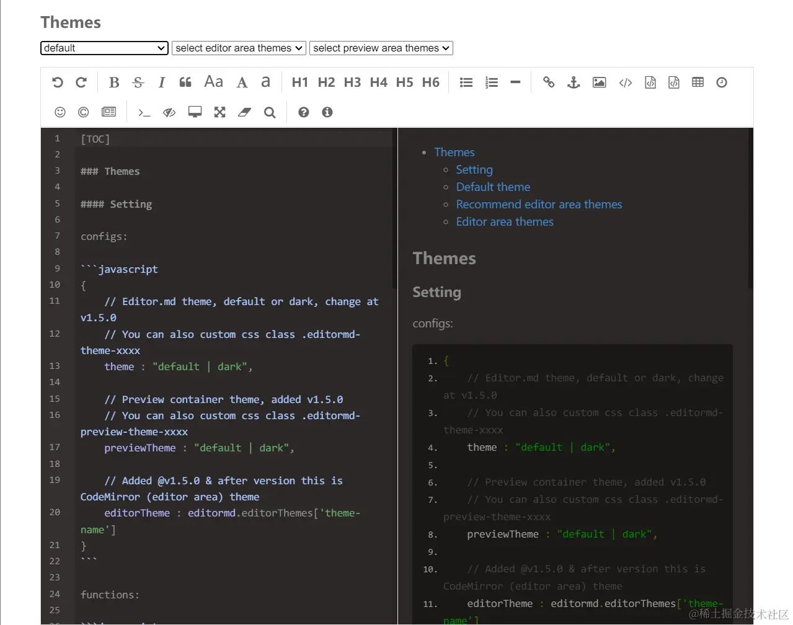Viewport: 793px width, 625px height.
Task: Follow the Default theme TOC link
Action: (493, 187)
